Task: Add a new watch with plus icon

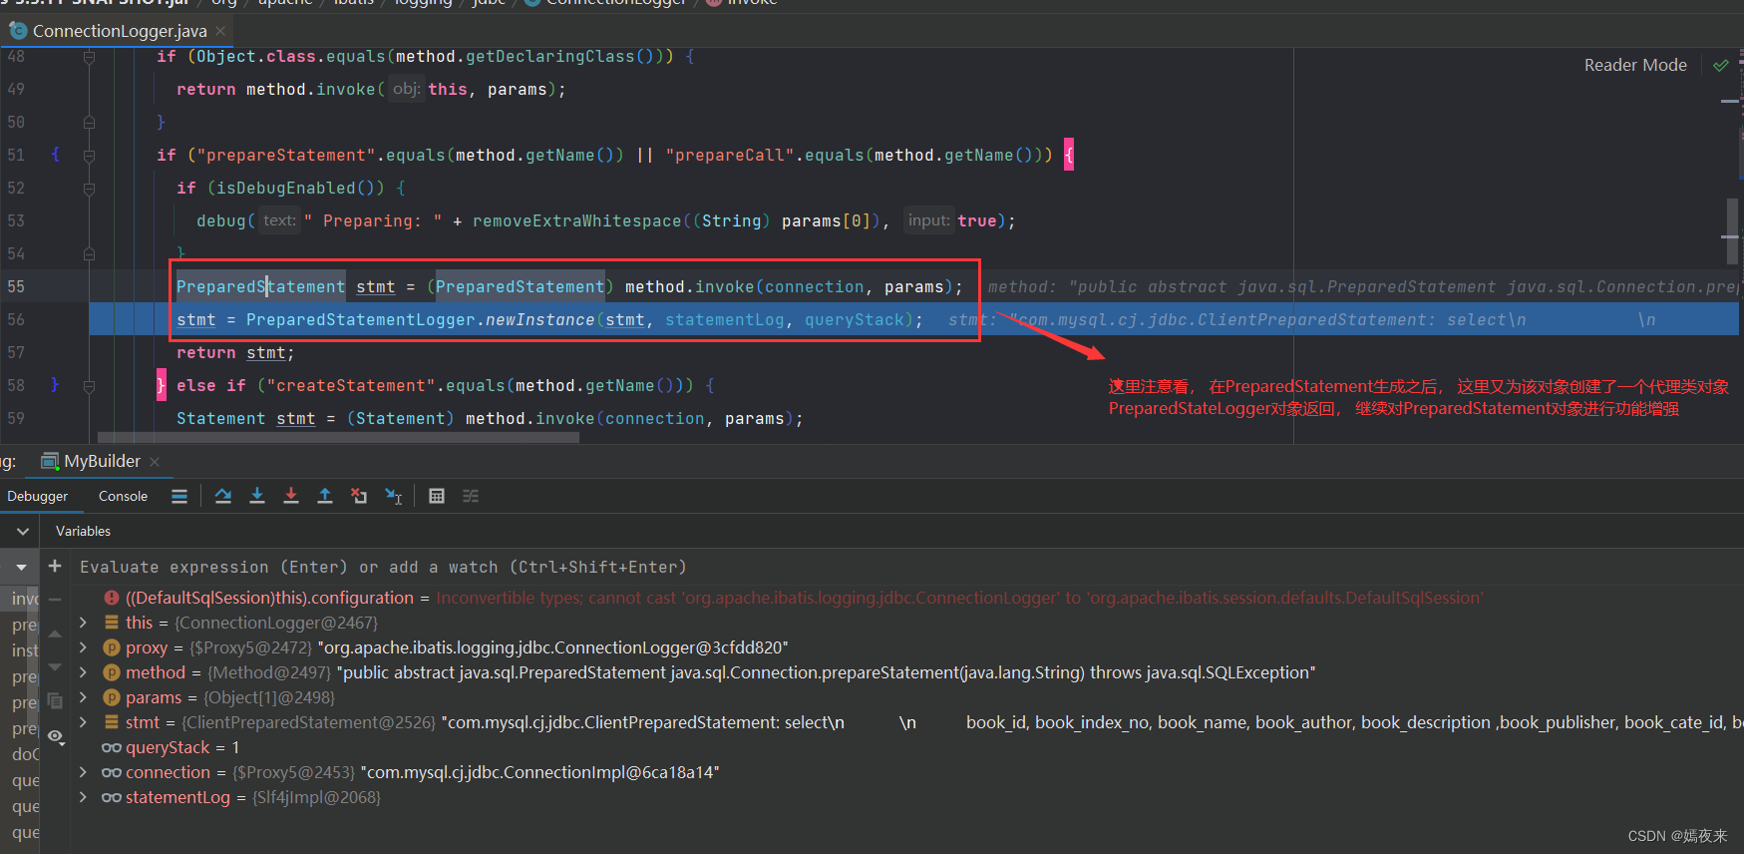Action: pyautogui.click(x=55, y=566)
